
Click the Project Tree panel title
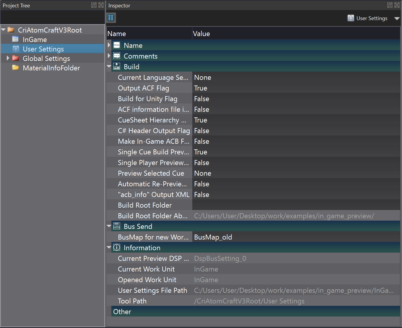tap(16, 5)
